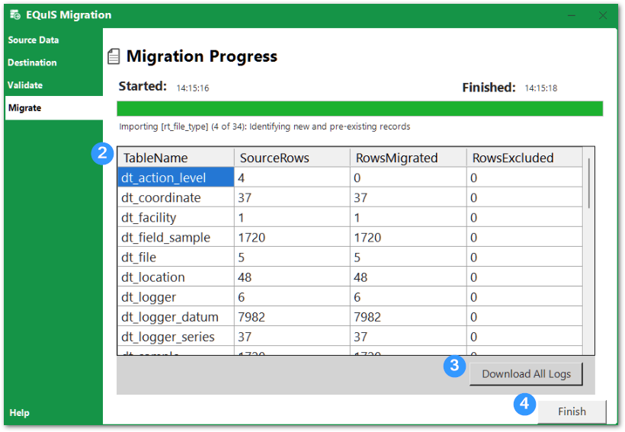The image size is (625, 432).
Task: Select the dt_facility table name cell
Action: coord(176,217)
